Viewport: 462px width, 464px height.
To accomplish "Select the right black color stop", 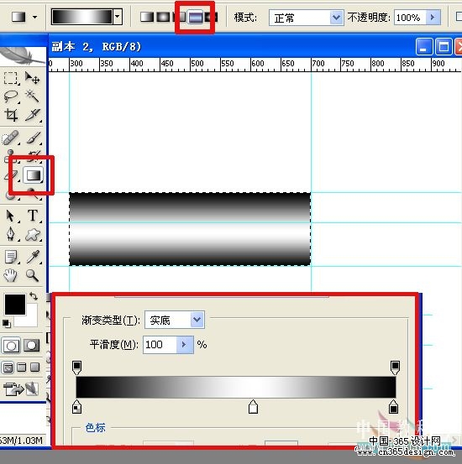I will coord(393,407).
